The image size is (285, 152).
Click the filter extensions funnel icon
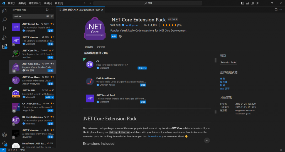[52, 16]
